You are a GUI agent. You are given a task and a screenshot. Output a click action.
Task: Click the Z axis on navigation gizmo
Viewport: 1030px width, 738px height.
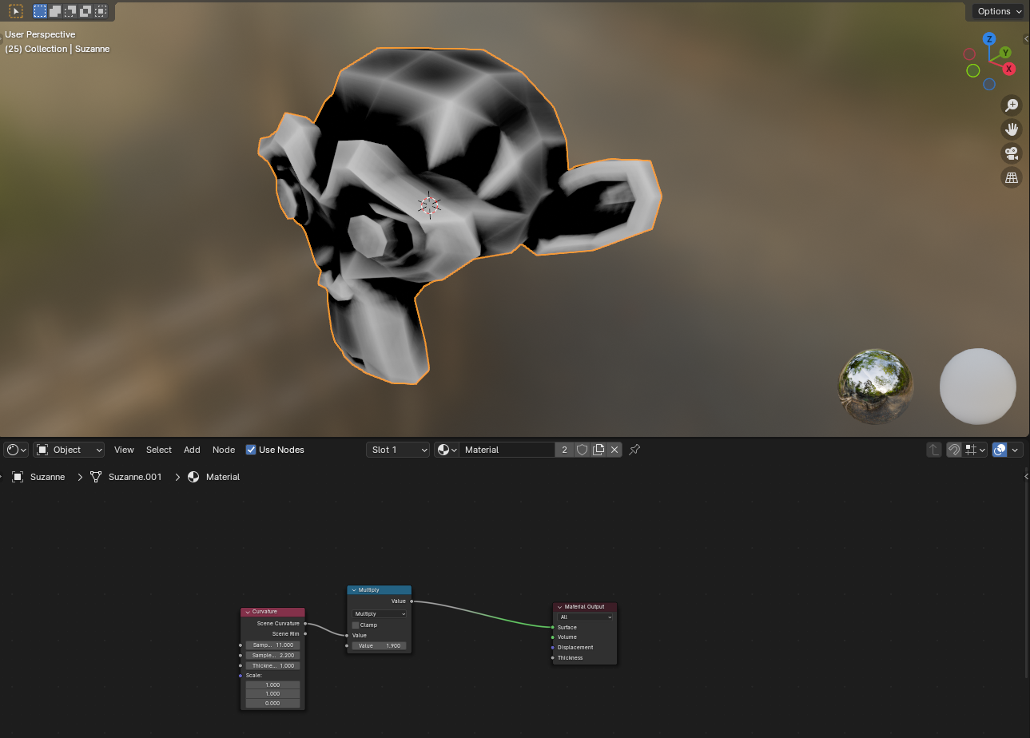tap(989, 39)
